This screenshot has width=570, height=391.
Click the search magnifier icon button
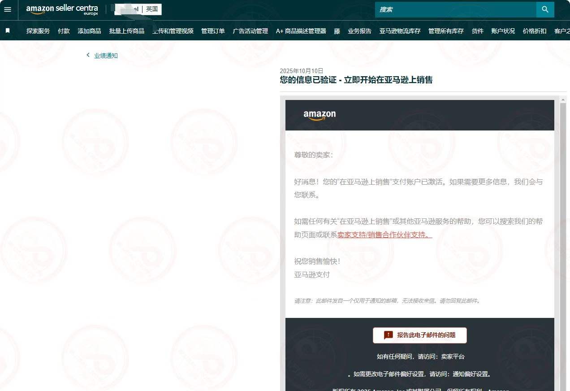545,9
